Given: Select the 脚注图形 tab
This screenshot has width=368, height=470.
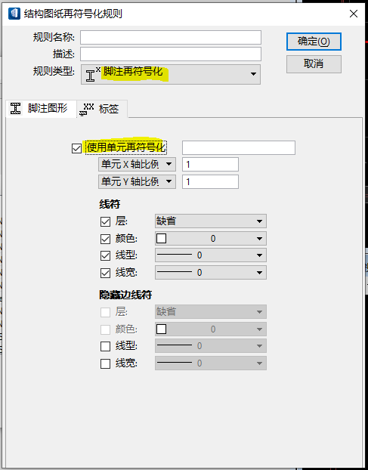Looking at the screenshot, I should pyautogui.click(x=41, y=108).
